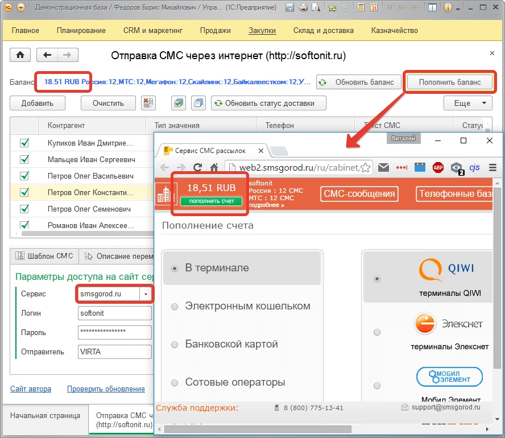Select the Банковской картой payment option
The width and height of the screenshot is (505, 438).
[175, 345]
